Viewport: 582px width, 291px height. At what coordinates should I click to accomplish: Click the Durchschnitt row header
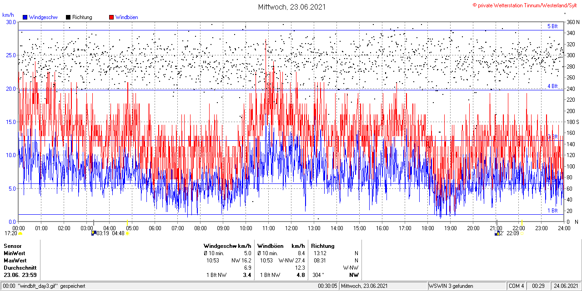[20, 267]
